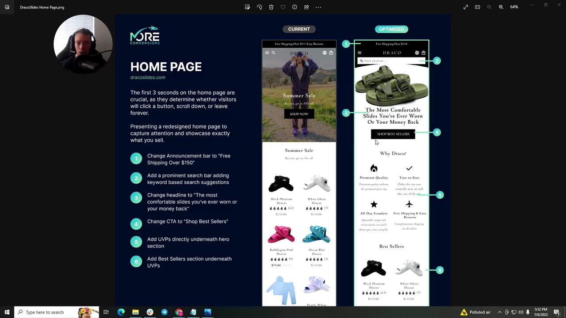Click the microphone tray icon

(x=528, y=312)
